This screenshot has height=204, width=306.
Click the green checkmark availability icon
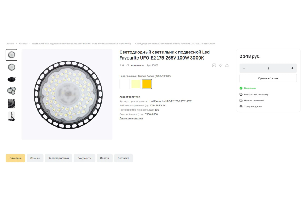click(241, 88)
